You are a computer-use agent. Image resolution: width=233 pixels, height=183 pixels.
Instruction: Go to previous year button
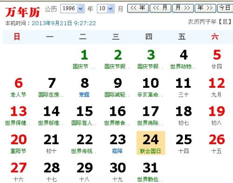(138, 8)
